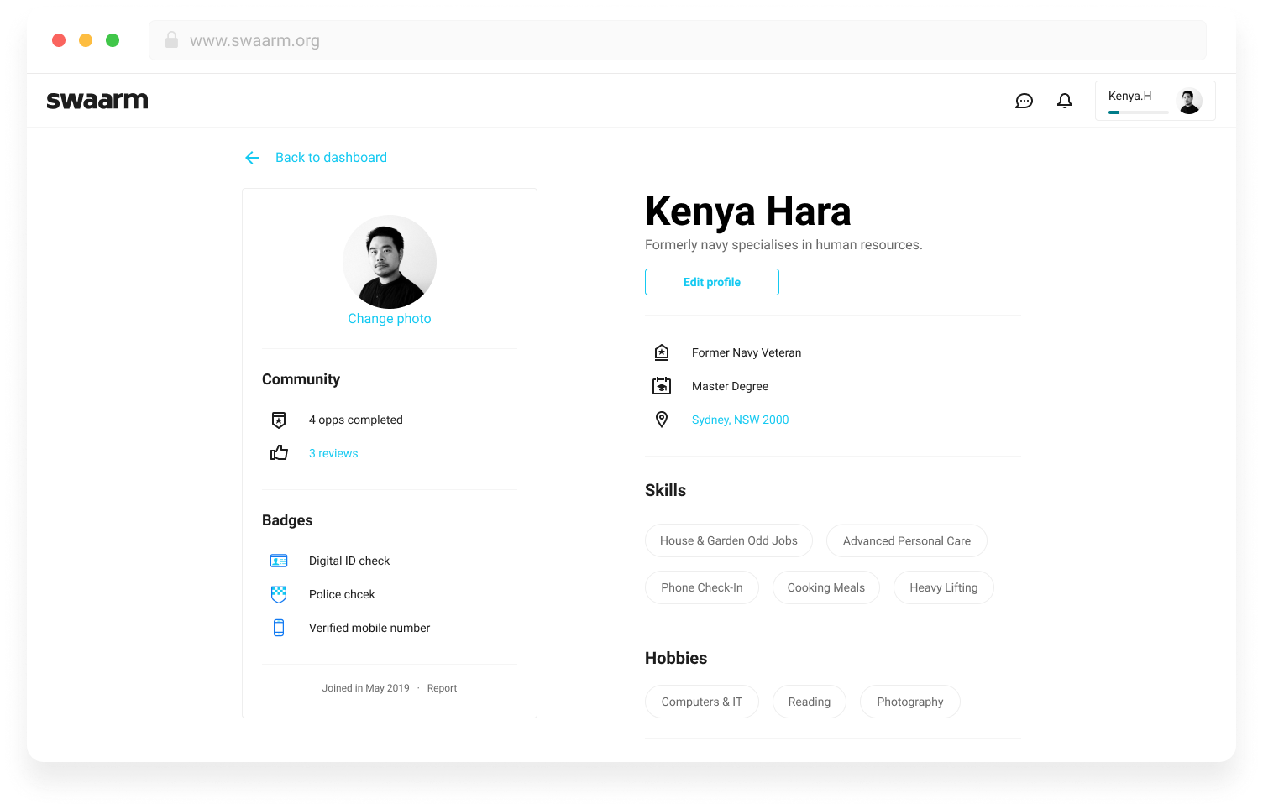1263x809 pixels.
Task: Open the chat messages icon
Action: 1024,100
